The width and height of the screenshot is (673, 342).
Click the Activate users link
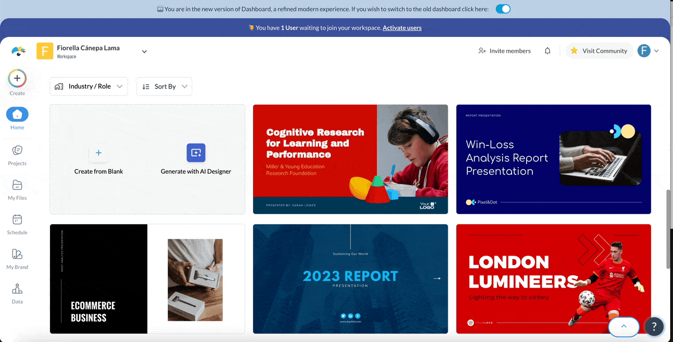pos(402,27)
